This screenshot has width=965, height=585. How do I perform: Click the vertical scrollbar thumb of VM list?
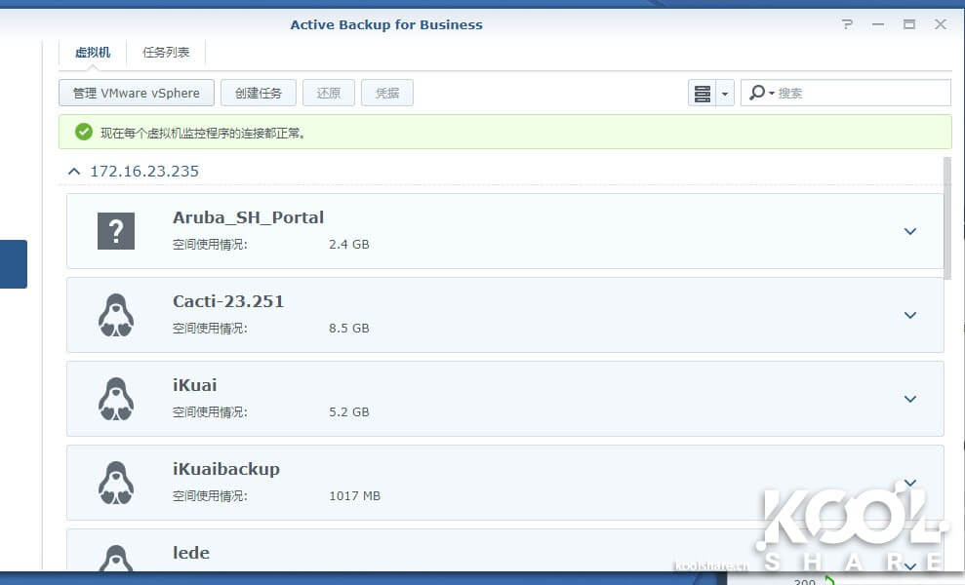click(x=947, y=218)
